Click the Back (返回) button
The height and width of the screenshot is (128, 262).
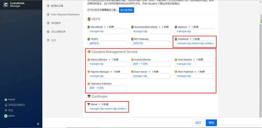point(198,123)
